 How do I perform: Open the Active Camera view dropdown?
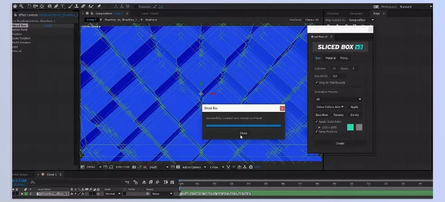194,167
